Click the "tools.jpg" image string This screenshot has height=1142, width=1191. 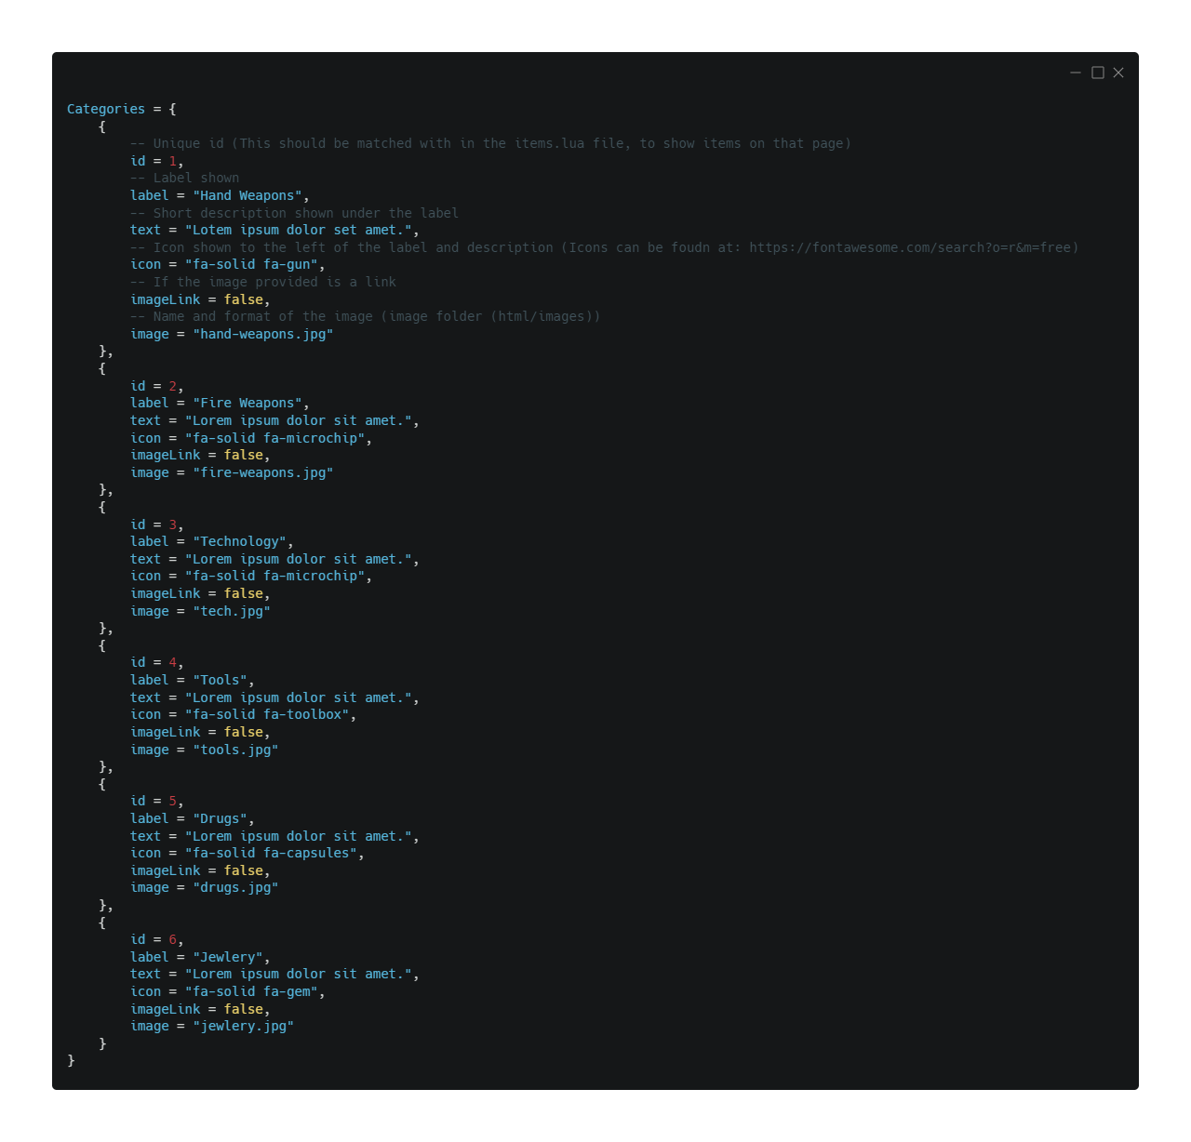[235, 750]
